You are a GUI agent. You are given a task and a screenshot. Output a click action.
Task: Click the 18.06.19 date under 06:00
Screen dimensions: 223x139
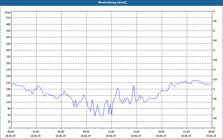pos(60,136)
